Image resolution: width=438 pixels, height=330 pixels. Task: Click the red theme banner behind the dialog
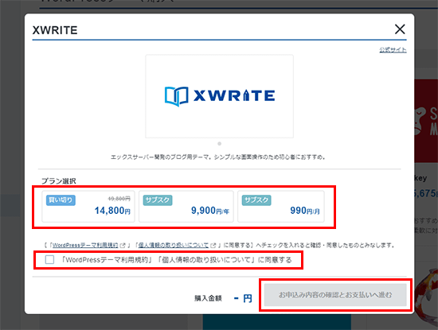(426, 121)
